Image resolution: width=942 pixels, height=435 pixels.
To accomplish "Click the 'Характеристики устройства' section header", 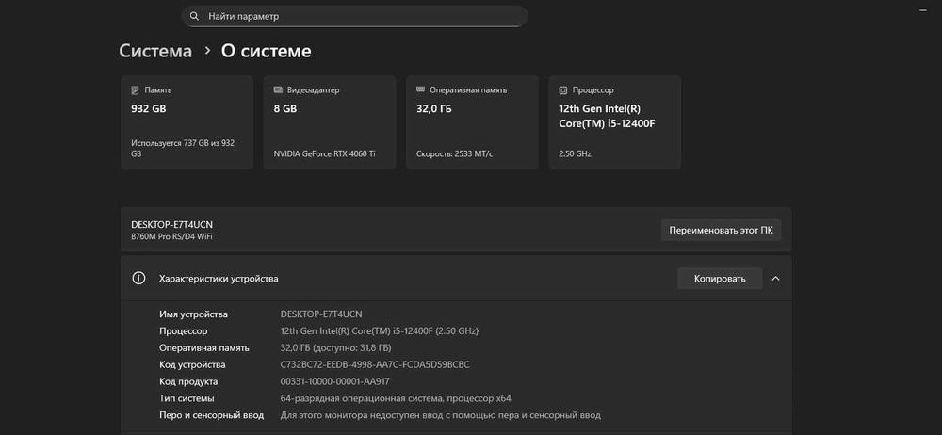I will click(x=456, y=278).
